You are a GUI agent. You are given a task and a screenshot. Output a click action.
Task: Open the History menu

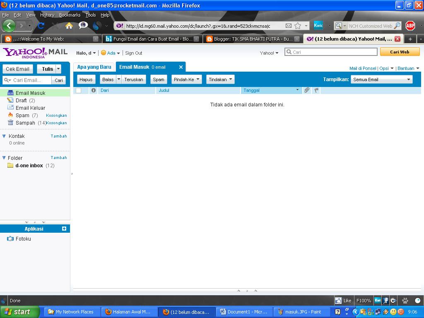coord(47,15)
